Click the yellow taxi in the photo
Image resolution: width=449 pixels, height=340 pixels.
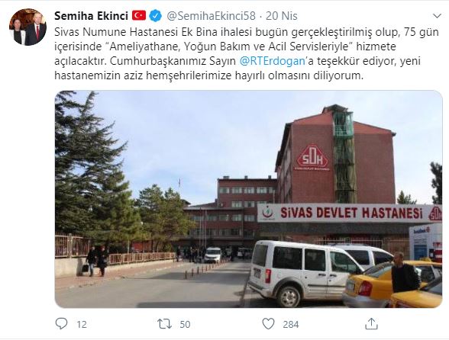point(392,283)
